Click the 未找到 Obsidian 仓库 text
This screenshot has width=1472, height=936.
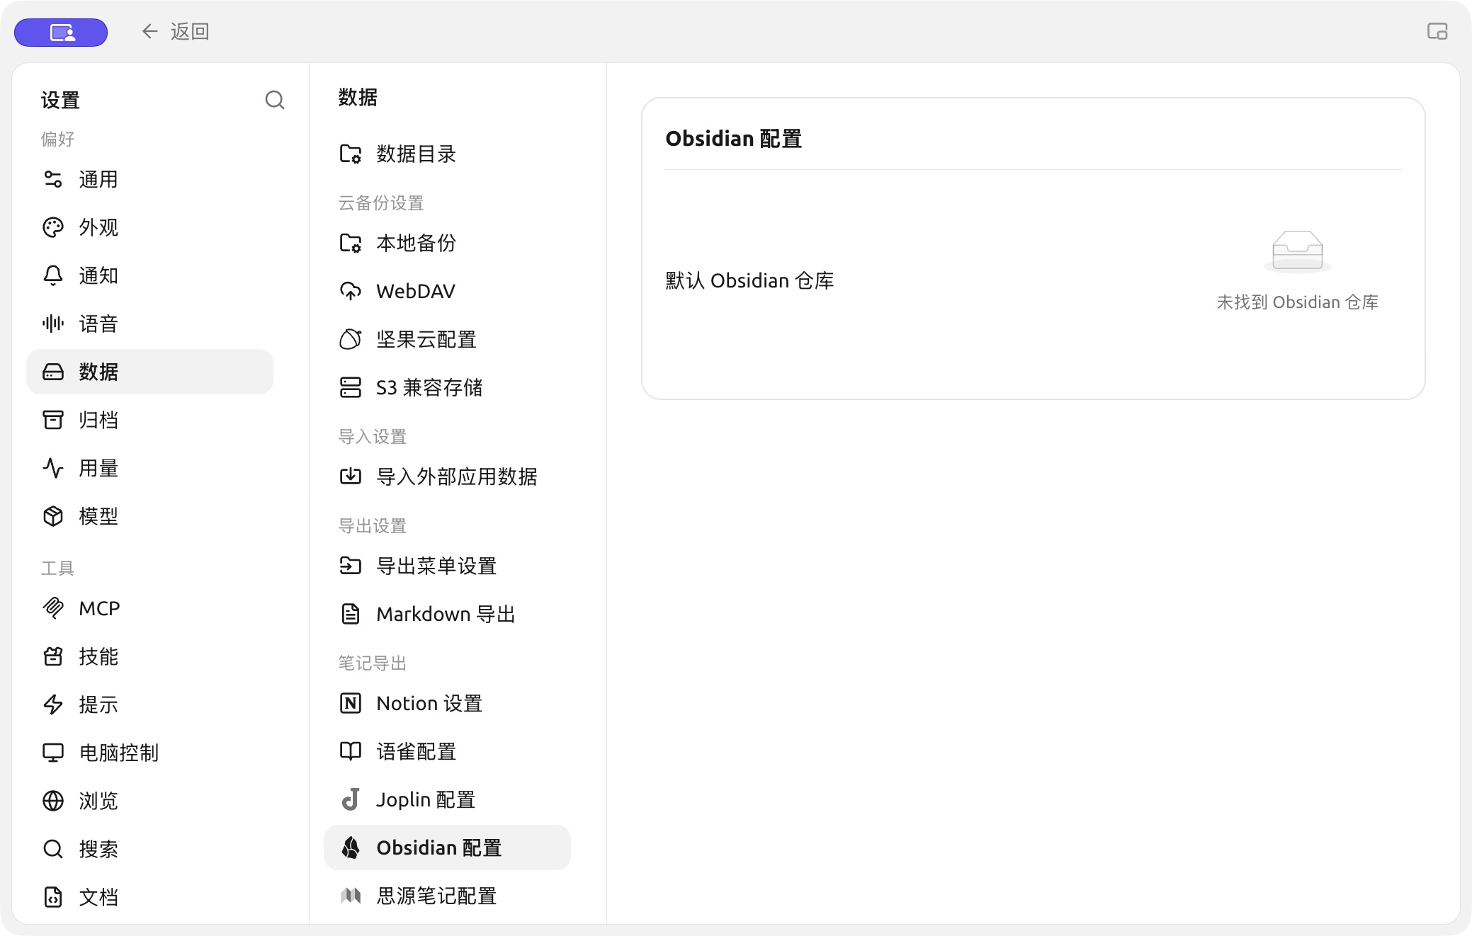click(x=1298, y=302)
